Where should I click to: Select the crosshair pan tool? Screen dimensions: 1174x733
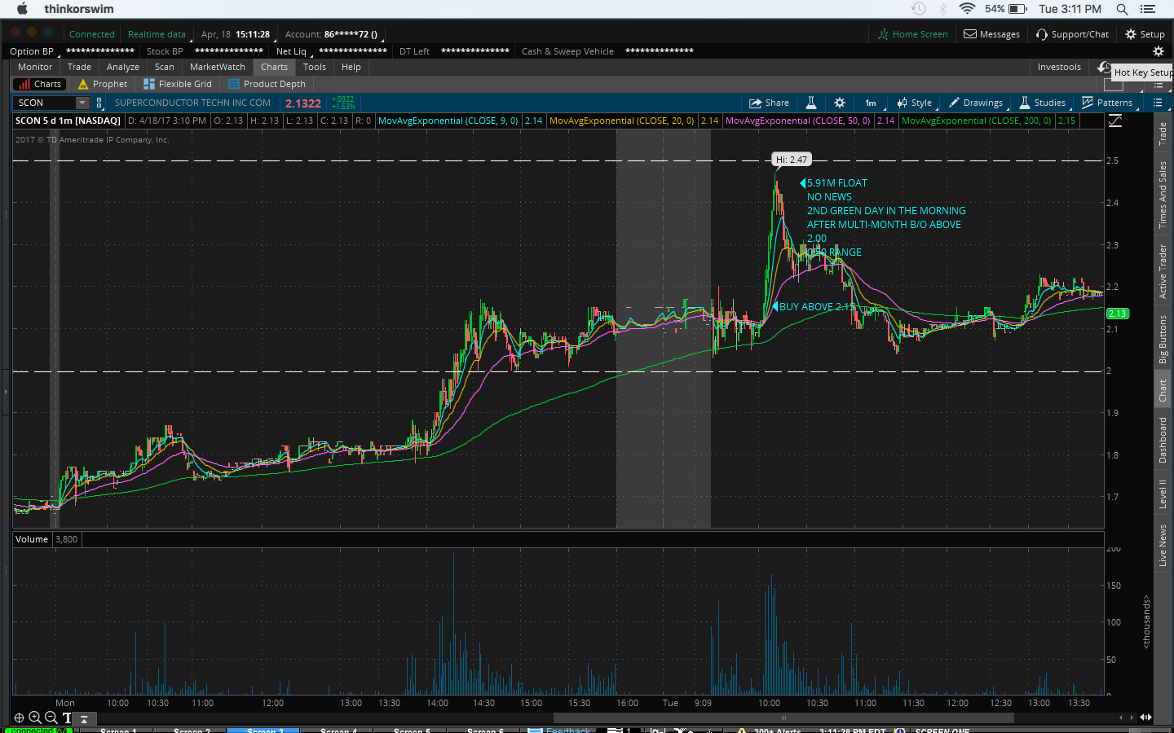(19, 718)
